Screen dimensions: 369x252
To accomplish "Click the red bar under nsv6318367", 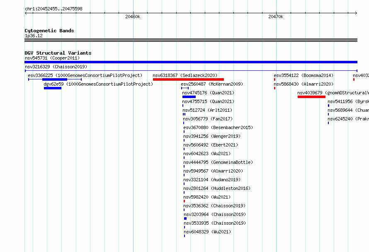I will (188, 79).
